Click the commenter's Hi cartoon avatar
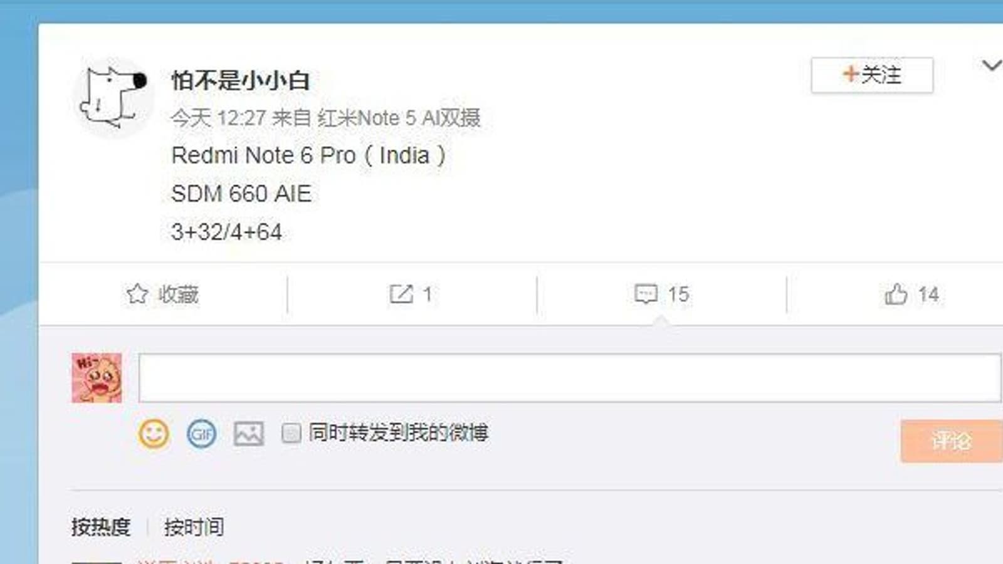1003x564 pixels. pyautogui.click(x=97, y=378)
